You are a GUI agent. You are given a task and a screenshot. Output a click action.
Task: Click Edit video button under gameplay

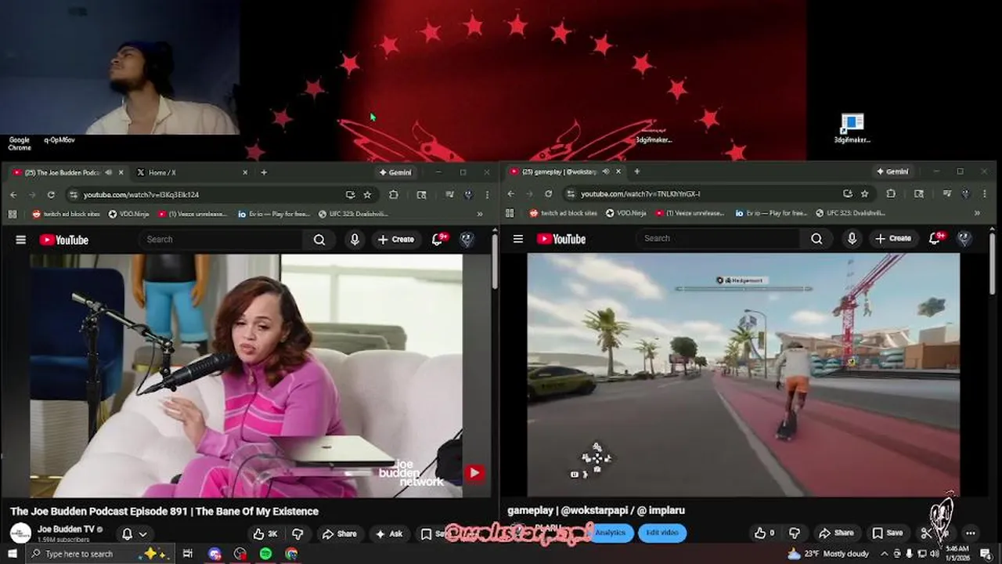(x=662, y=533)
